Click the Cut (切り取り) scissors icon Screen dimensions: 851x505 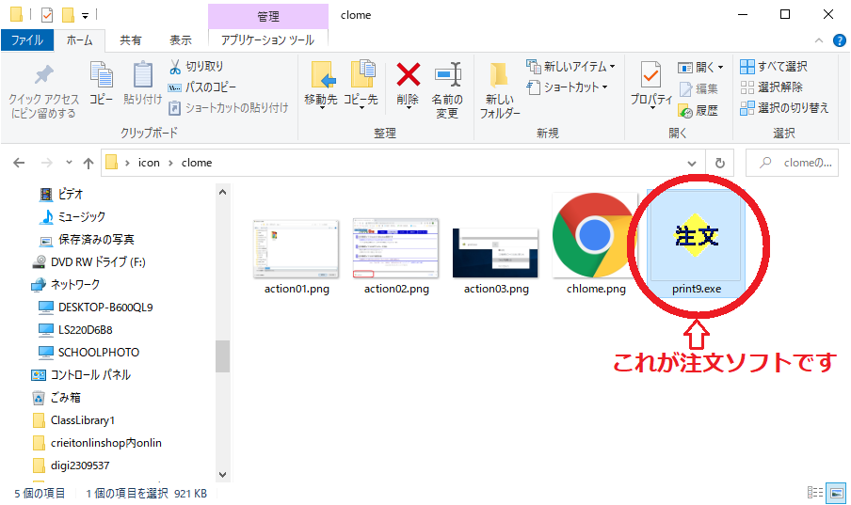[175, 67]
